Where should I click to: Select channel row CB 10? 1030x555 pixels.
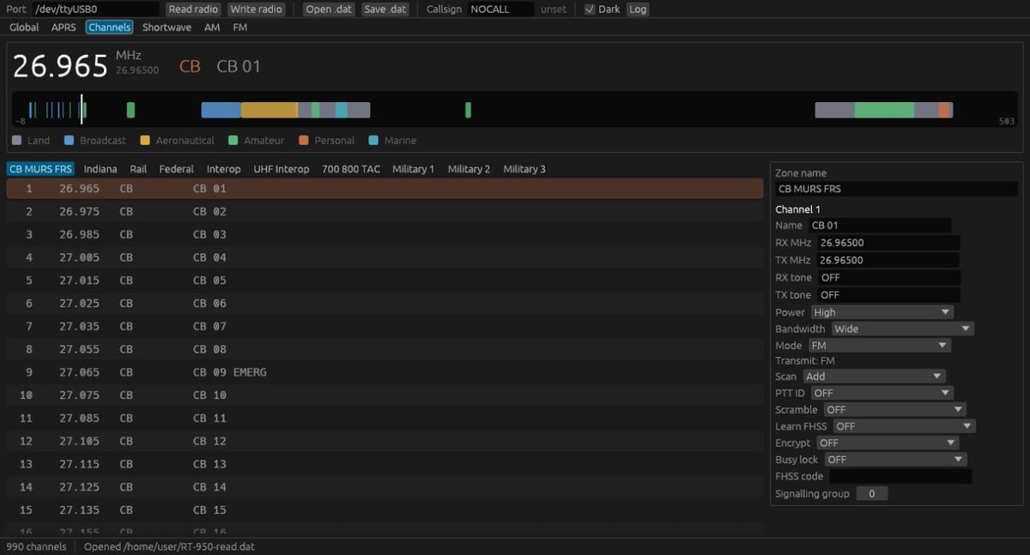pos(385,395)
